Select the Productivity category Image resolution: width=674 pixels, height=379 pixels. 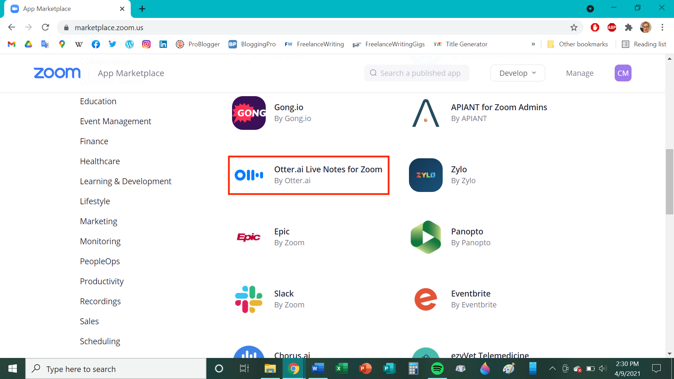point(102,281)
